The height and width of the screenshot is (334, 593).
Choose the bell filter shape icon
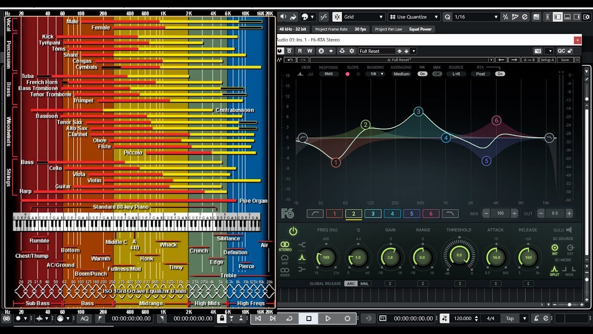tap(302, 257)
